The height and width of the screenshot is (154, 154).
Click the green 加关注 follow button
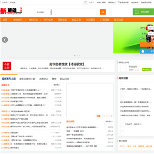tap(147, 70)
